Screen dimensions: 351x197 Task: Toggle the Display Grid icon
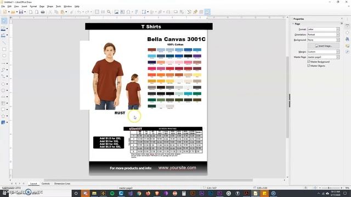pyautogui.click(x=97, y=12)
